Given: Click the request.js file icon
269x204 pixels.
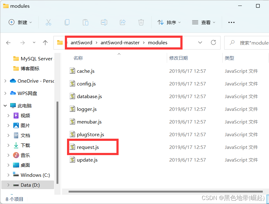Looking at the screenshot, I should click(72, 147).
